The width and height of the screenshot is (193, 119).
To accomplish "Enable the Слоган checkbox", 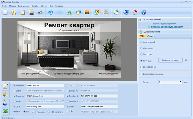I will pos(14,91).
